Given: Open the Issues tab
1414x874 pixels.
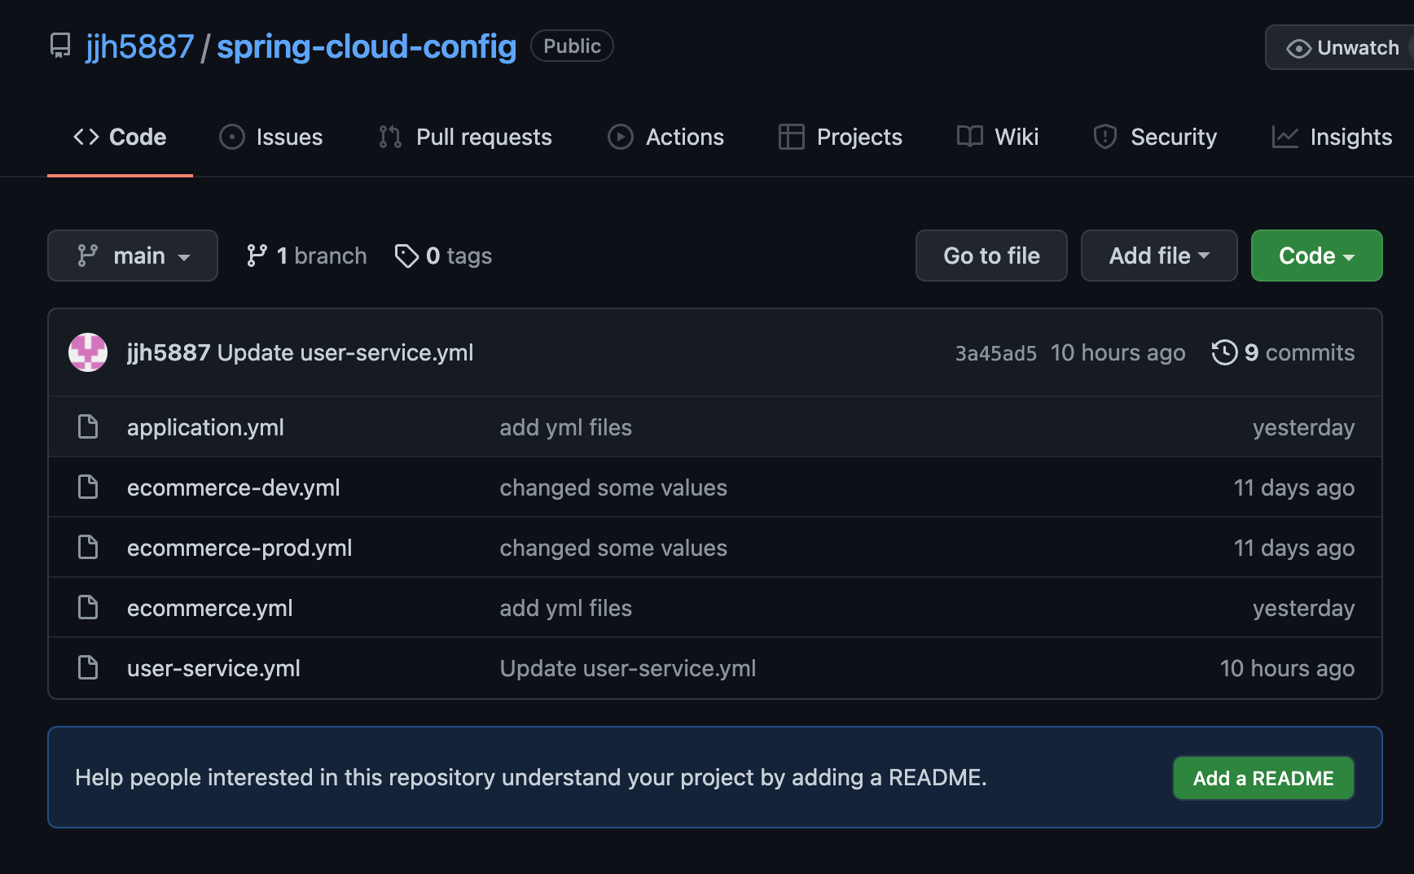Looking at the screenshot, I should click(271, 137).
